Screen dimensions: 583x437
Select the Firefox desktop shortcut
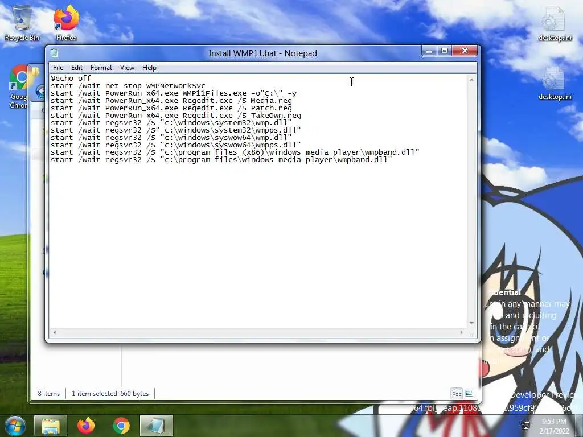[66, 23]
